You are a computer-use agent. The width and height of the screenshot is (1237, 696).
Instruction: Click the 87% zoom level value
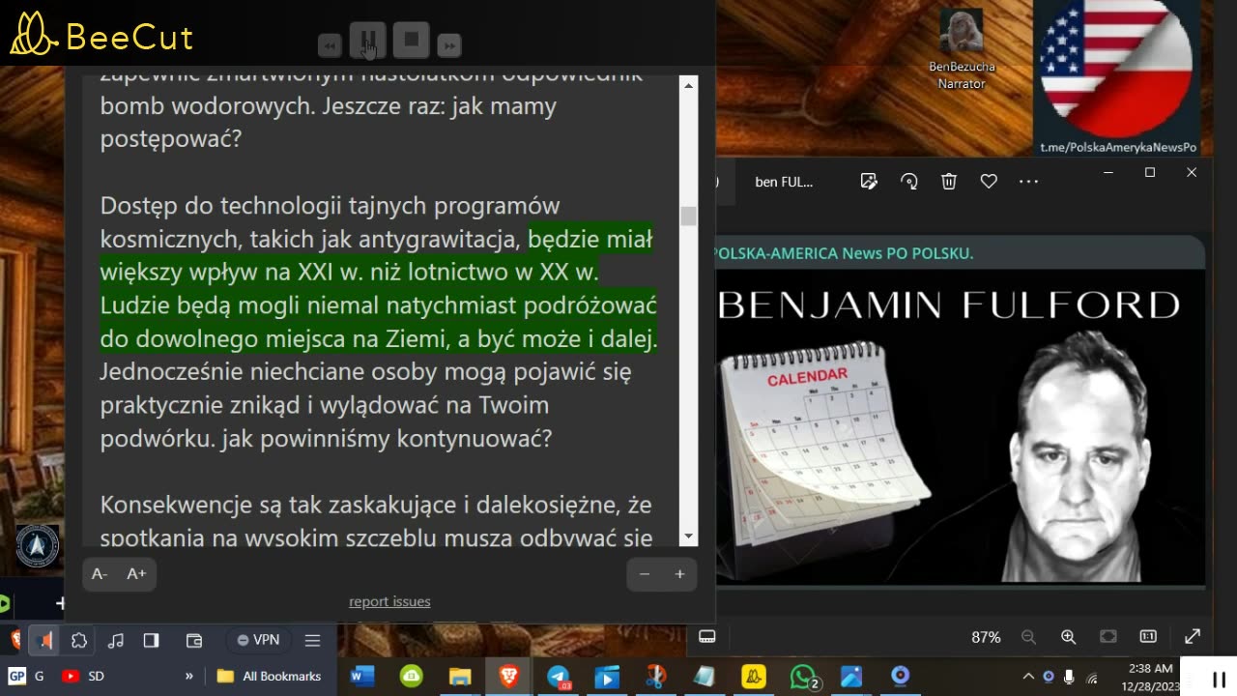pyautogui.click(x=986, y=637)
